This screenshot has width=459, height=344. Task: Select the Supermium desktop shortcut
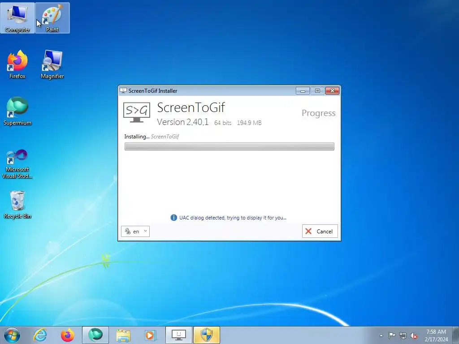point(17,111)
